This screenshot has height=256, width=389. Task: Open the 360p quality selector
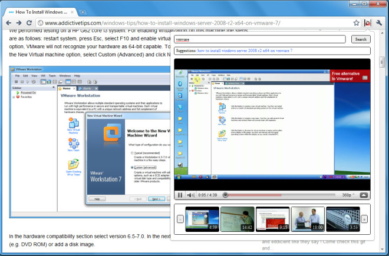pyautogui.click(x=348, y=195)
